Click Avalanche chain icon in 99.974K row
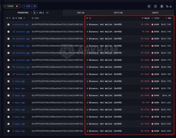Screen dimensions: 176x138 pos(9,131)
